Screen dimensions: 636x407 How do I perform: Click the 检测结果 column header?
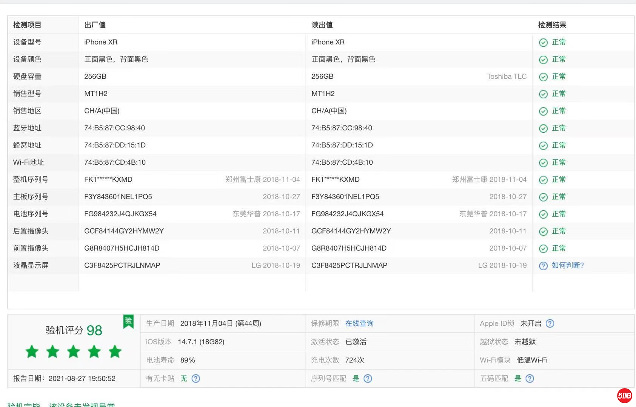pos(552,25)
